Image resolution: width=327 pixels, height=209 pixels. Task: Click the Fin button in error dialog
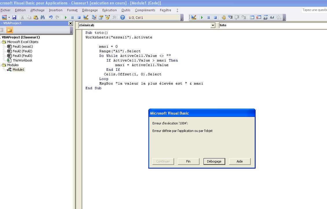[x=188, y=161]
